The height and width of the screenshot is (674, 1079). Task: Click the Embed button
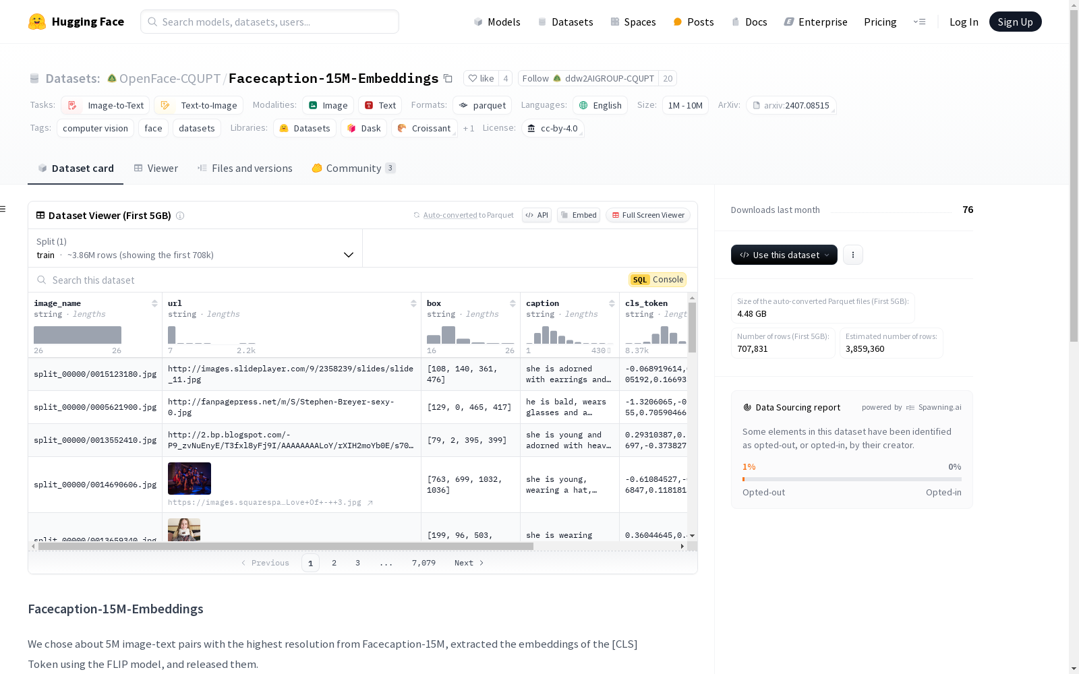[579, 215]
